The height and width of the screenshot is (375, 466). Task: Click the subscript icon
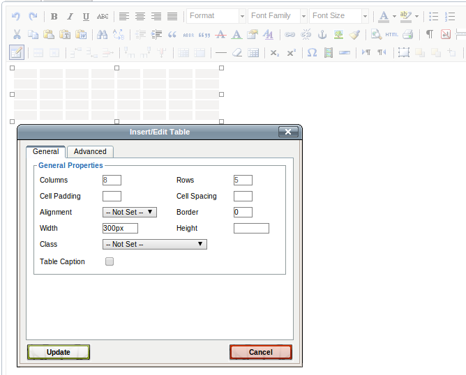tap(274, 52)
